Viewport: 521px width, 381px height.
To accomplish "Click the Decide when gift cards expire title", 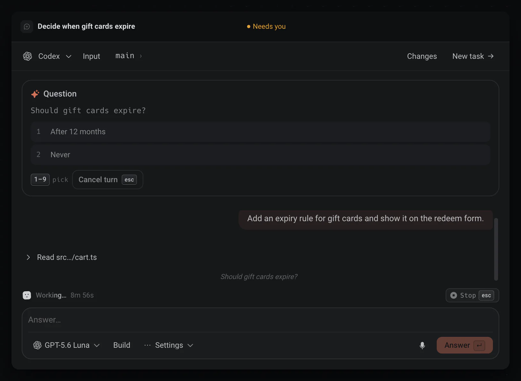I will point(86,27).
